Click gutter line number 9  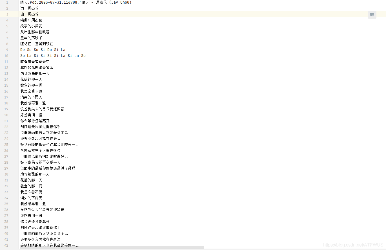coord(7,50)
